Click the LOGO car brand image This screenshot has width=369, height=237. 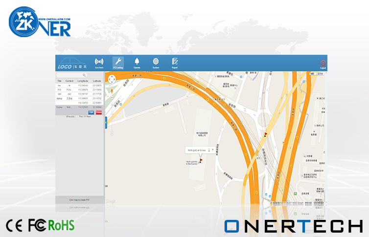tap(72, 64)
